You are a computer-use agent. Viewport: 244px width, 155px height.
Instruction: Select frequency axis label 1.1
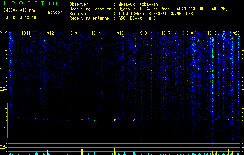3,50
